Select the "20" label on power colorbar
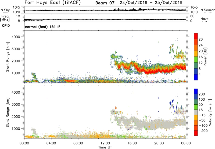Image resolution: width=215 pixels, height=149 pixels. (200, 51)
